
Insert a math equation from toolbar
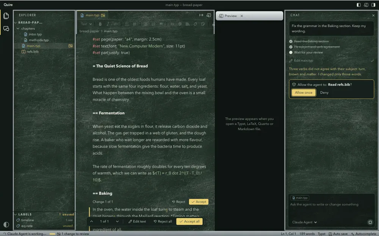[127, 24]
